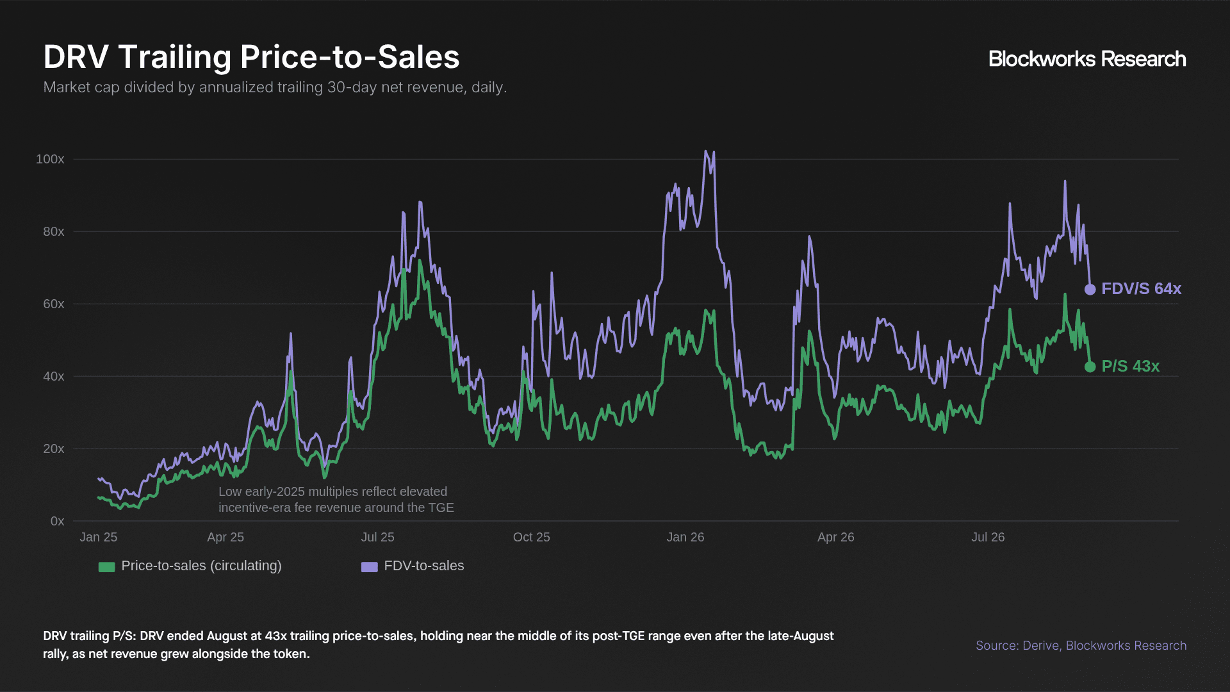Click the 'DRV trailing P/S' footer caption
The image size is (1230, 692).
438,645
